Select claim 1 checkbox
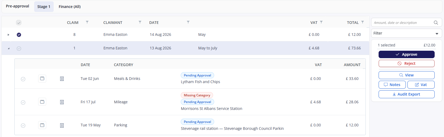The width and height of the screenshot is (444, 137). tap(19, 48)
